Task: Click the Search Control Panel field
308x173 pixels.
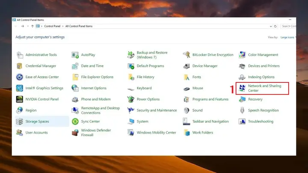Action: point(288,26)
